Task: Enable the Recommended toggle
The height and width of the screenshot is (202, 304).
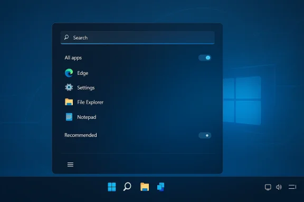Action: 205,135
